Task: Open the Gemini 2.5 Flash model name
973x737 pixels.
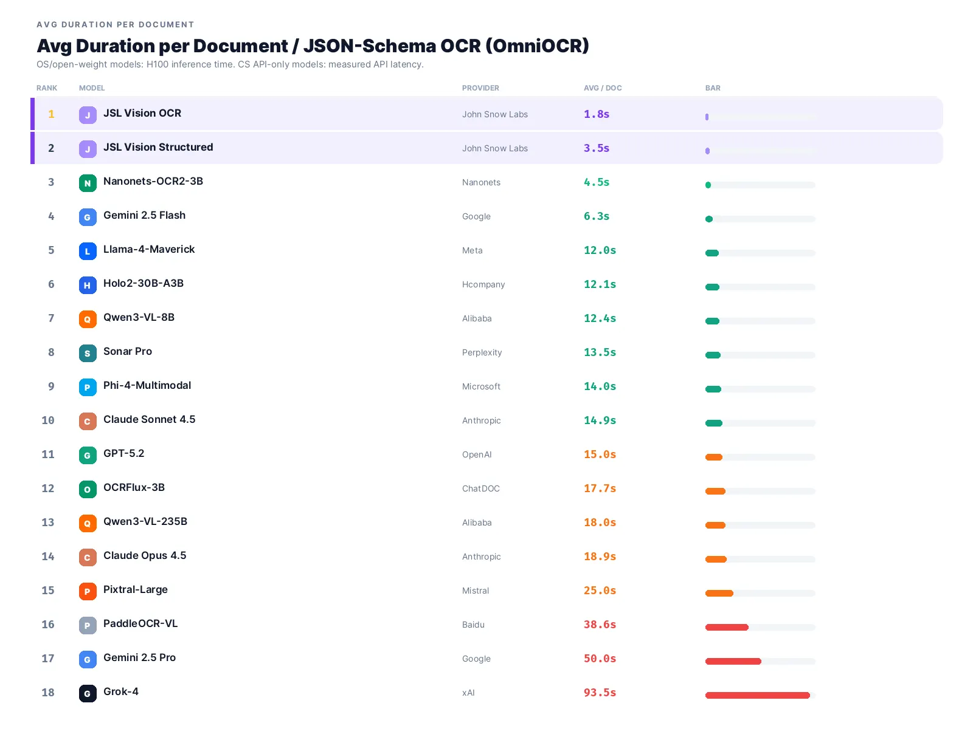Action: click(144, 215)
